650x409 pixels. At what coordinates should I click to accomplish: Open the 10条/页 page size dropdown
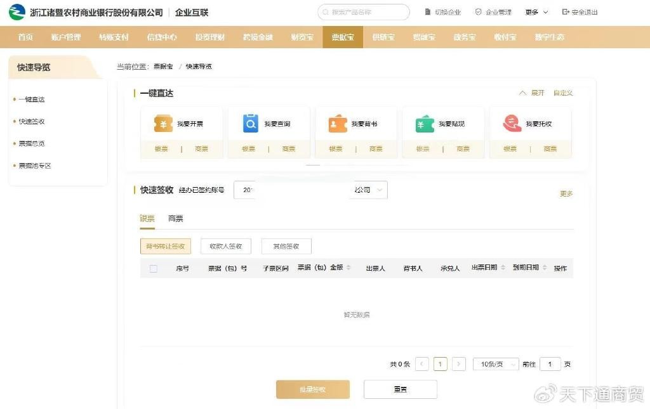tap(495, 364)
